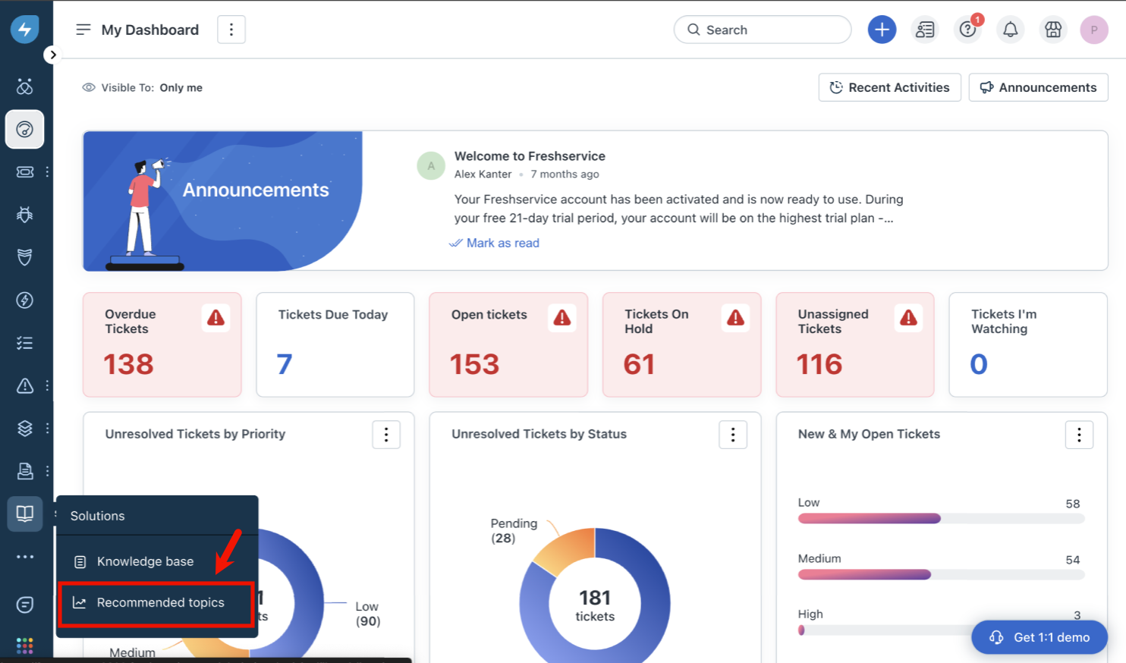Click the Overdue Tickets warning icon
The width and height of the screenshot is (1126, 663).
click(x=215, y=318)
